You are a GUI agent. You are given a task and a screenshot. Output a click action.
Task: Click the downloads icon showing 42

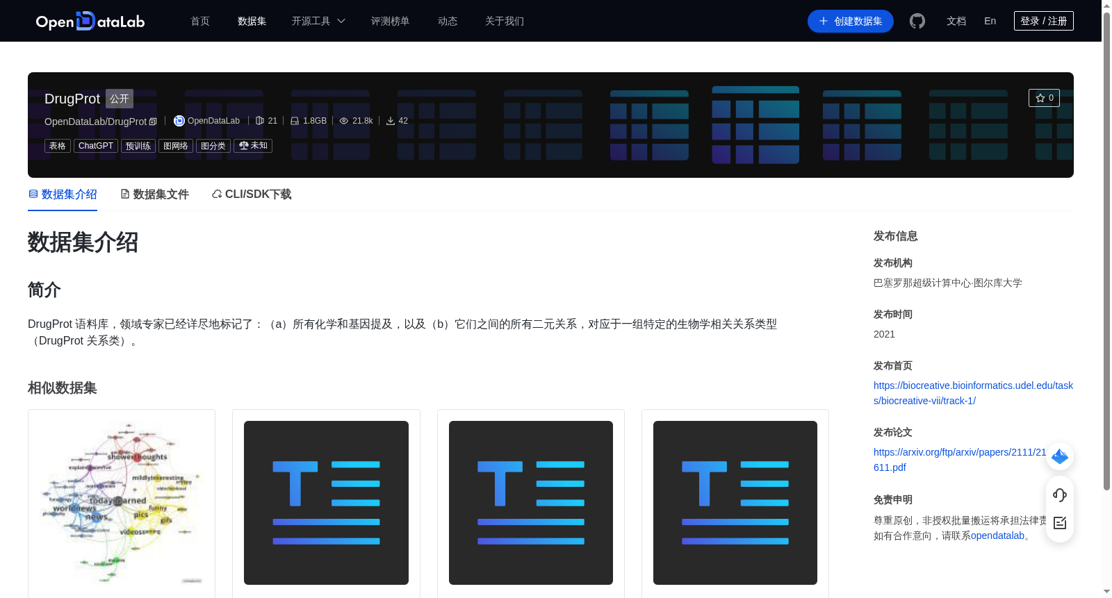point(391,121)
